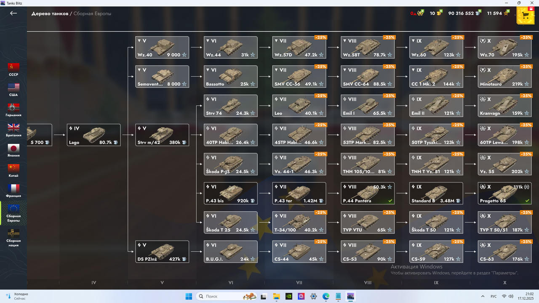Pick the Vz. 55 tank card
This screenshot has width=539, height=303.
(504, 164)
